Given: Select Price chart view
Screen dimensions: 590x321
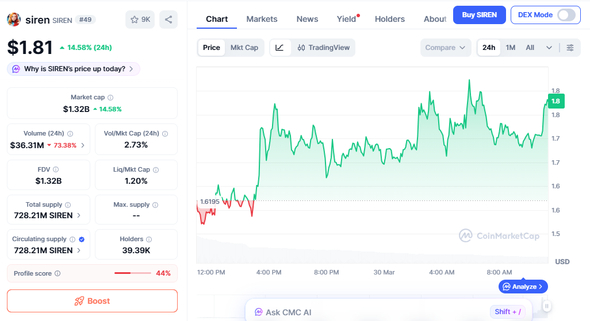Looking at the screenshot, I should pos(212,48).
